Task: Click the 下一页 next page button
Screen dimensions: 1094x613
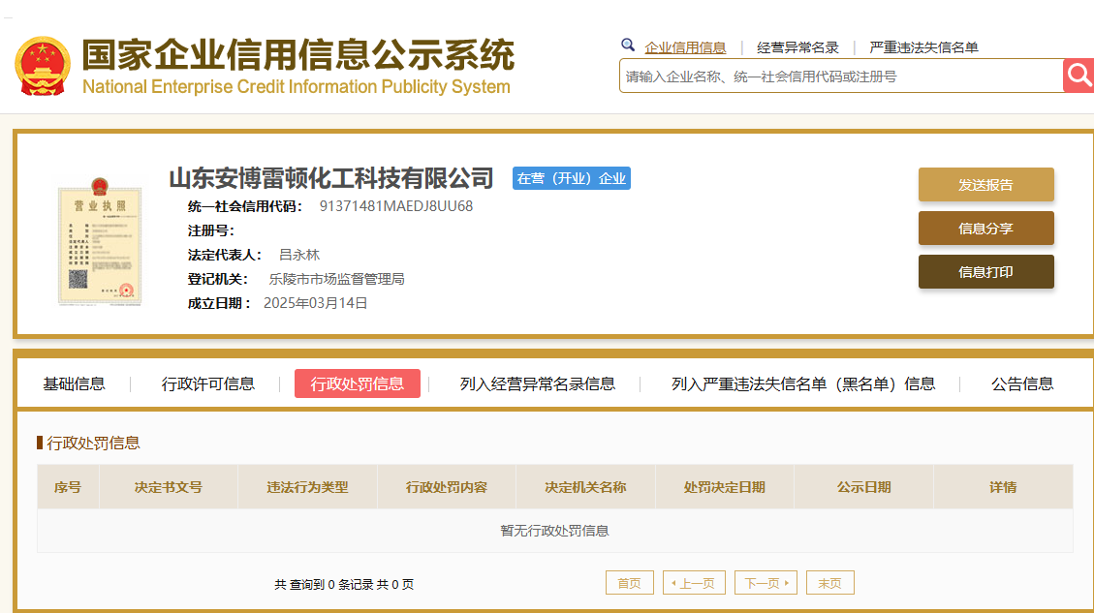Action: (766, 583)
